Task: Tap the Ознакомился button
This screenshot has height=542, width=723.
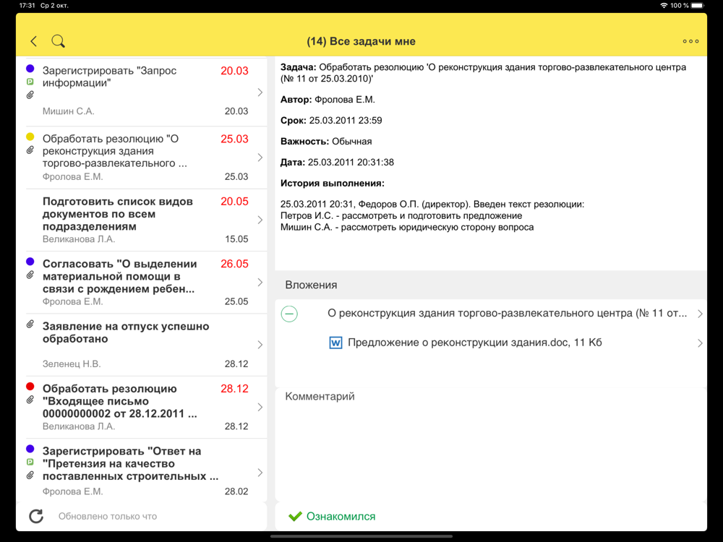Action: (x=332, y=516)
